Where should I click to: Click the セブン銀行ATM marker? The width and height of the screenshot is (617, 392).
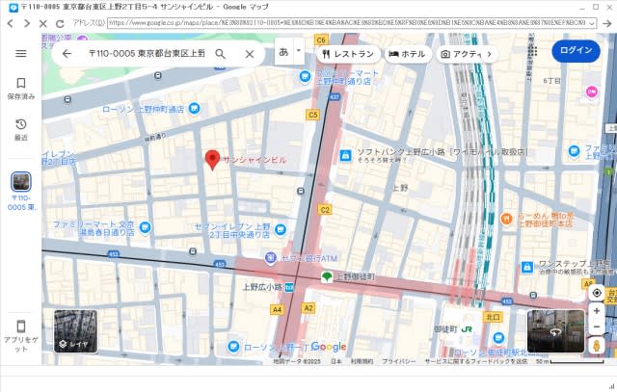pos(270,258)
